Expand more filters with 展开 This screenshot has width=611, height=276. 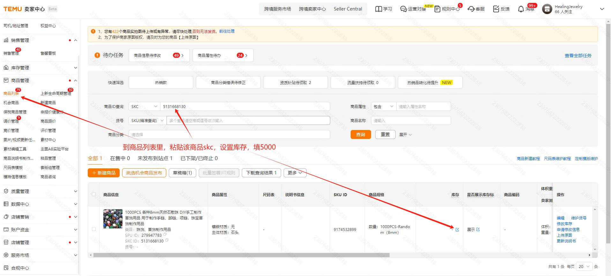pyautogui.click(x=405, y=134)
